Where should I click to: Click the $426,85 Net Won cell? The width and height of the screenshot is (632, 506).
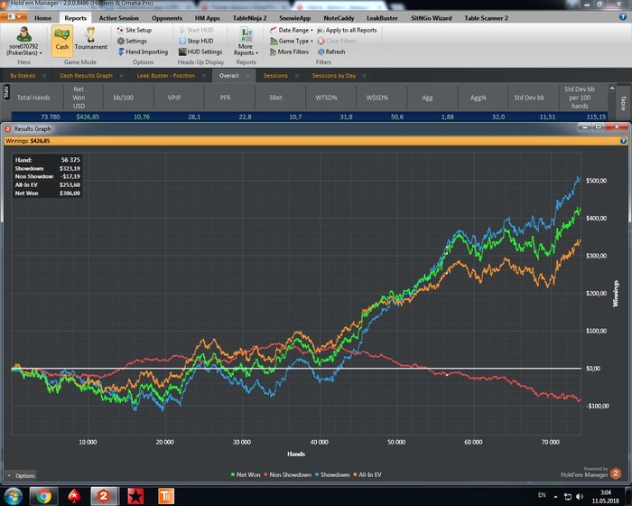[x=88, y=117]
